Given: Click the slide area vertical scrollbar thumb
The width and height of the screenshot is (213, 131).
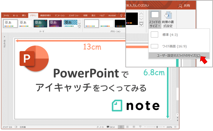Looking at the screenshot, I should point(177,94).
